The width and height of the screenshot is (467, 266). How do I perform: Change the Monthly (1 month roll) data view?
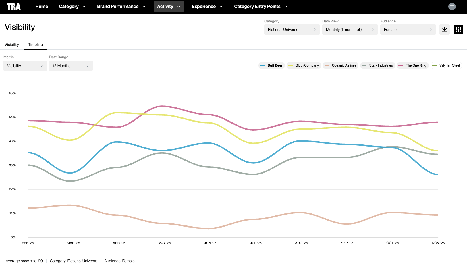pyautogui.click(x=350, y=30)
